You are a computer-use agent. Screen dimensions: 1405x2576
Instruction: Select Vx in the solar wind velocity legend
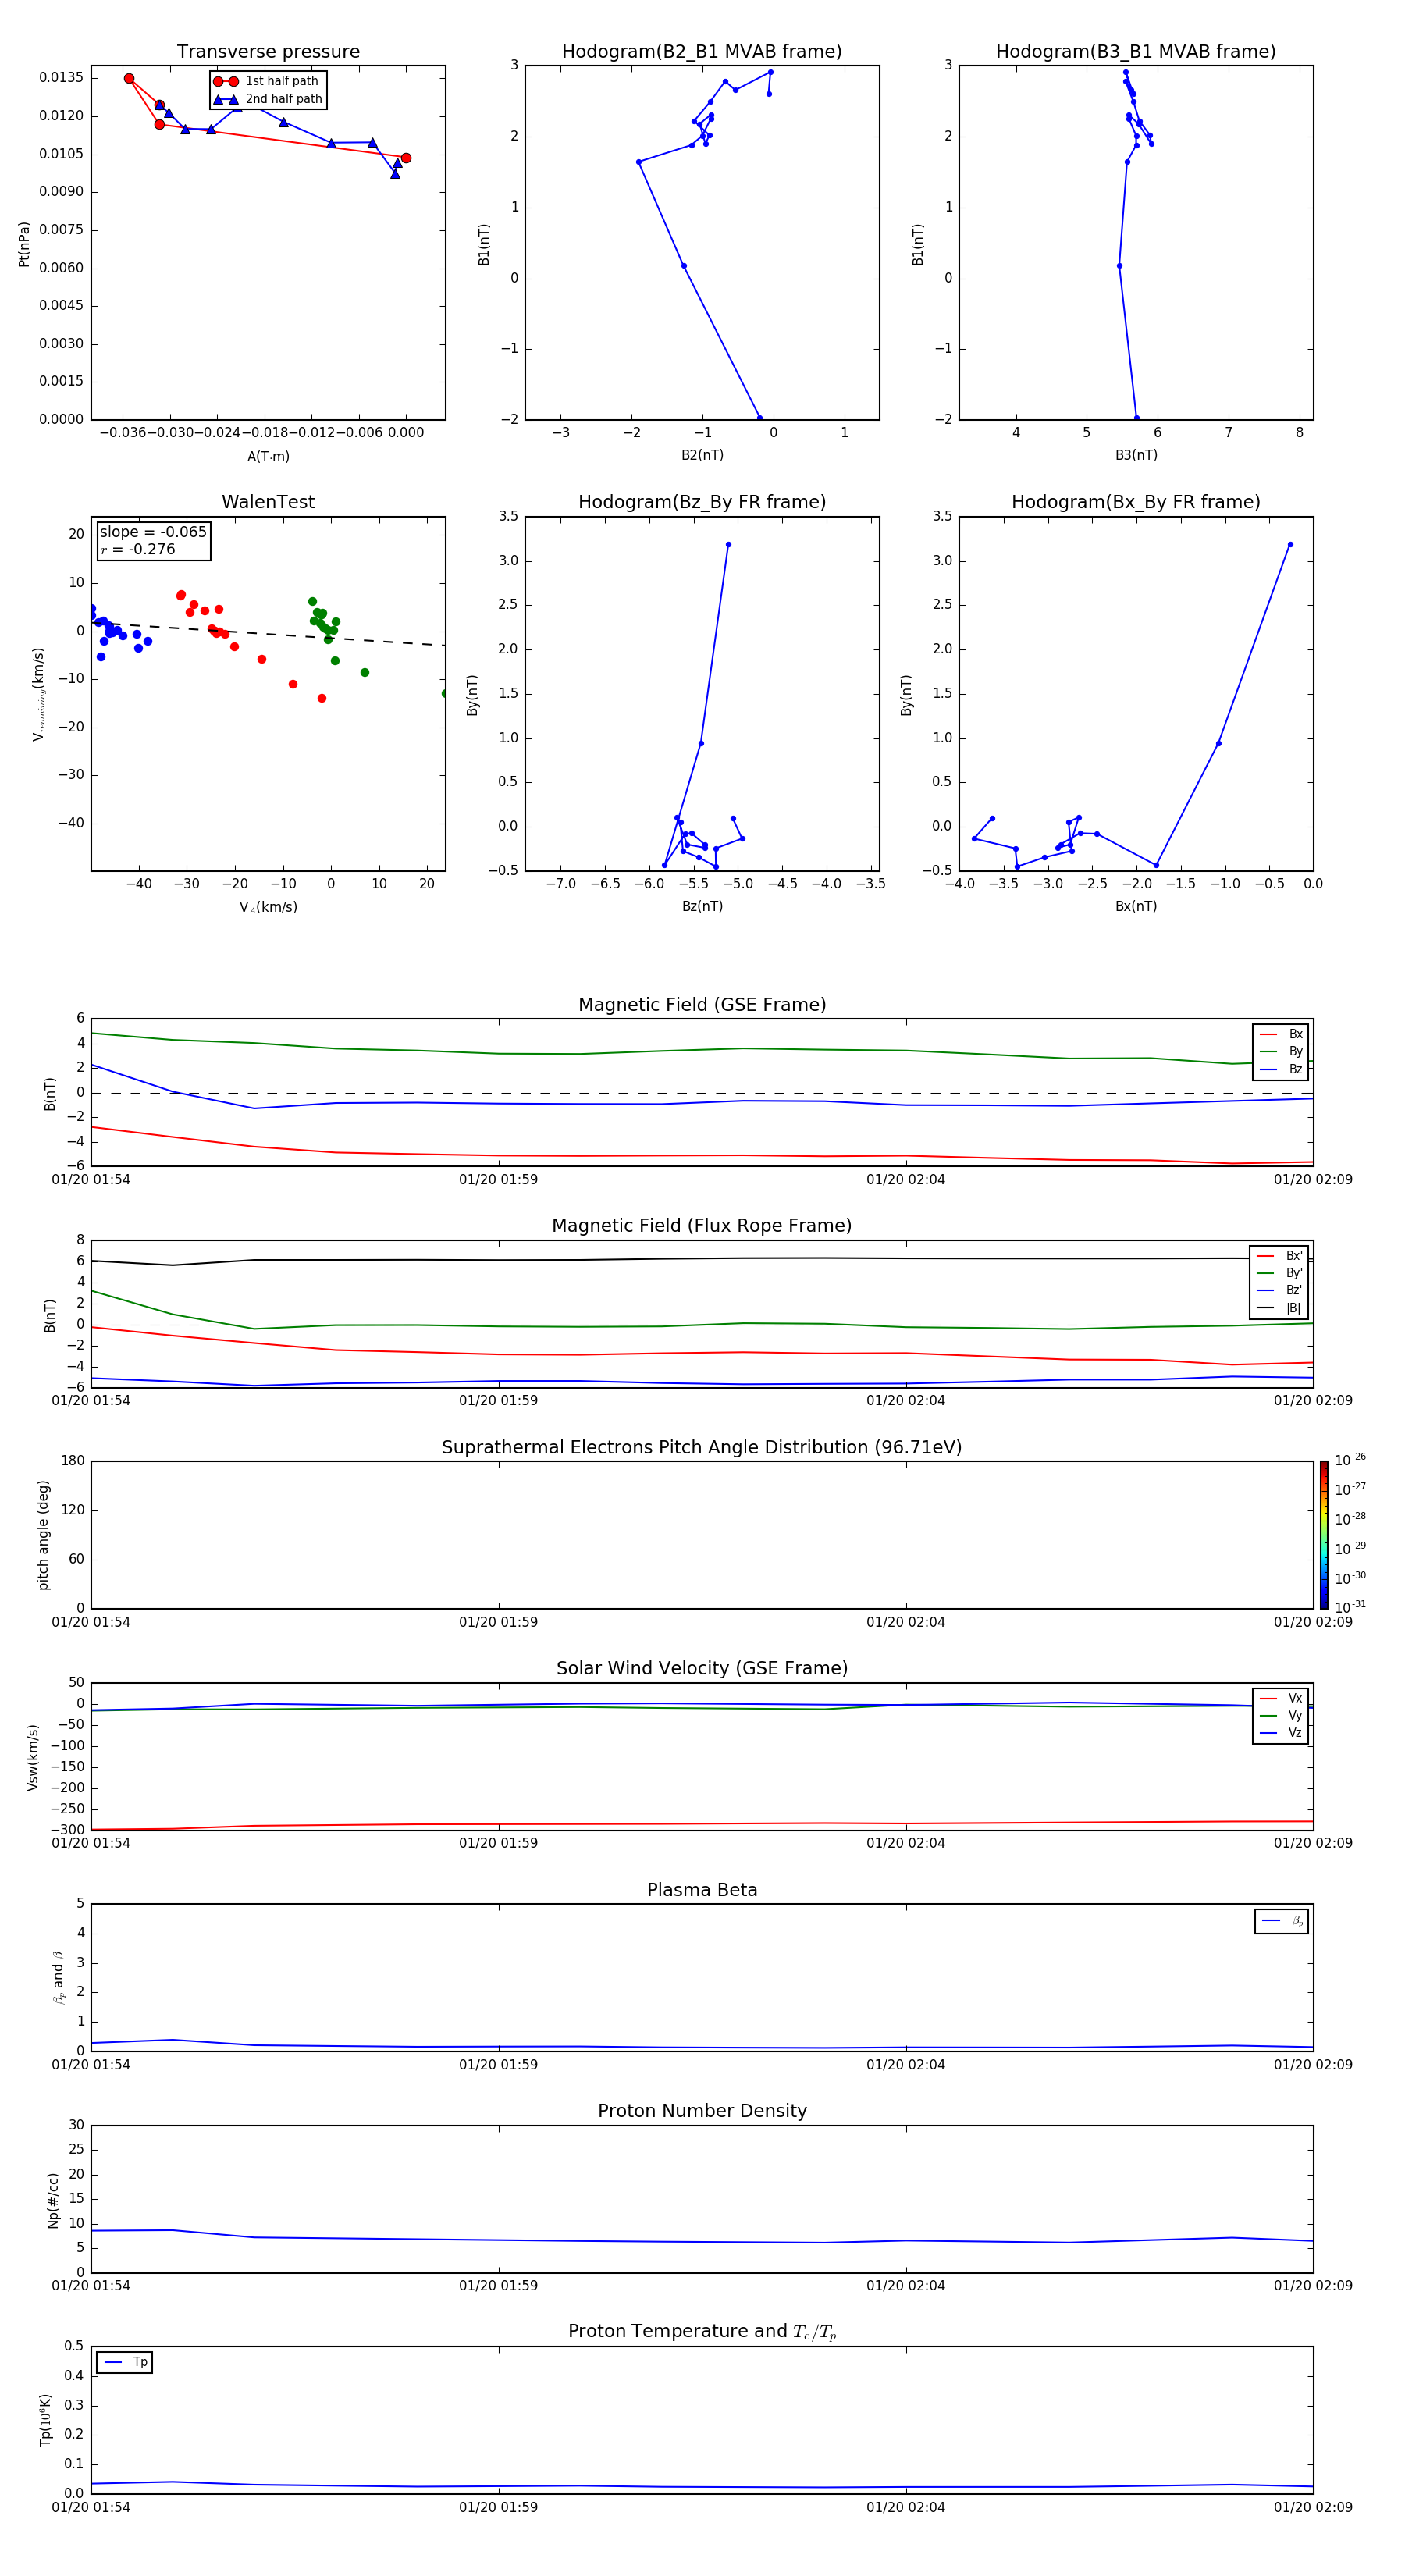click(x=1281, y=1698)
